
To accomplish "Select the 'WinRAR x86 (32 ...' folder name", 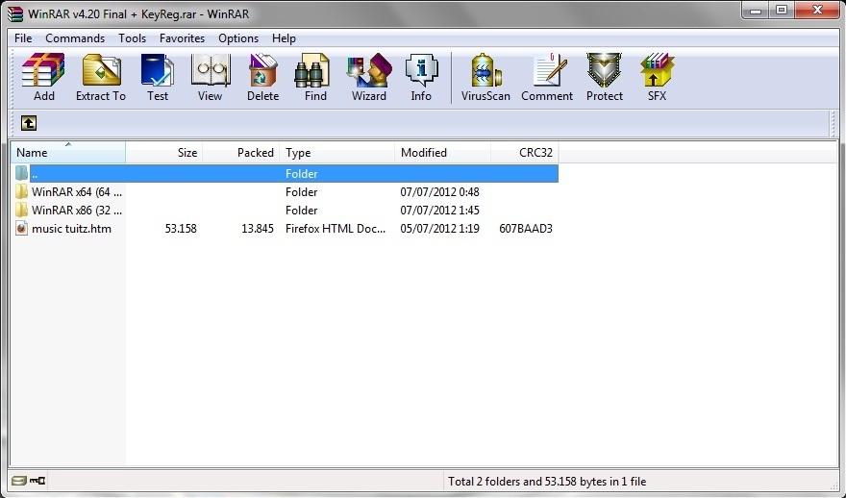I will (x=77, y=211).
